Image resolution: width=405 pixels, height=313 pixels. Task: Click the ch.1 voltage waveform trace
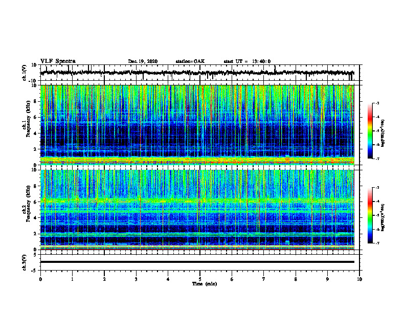tap(197, 73)
